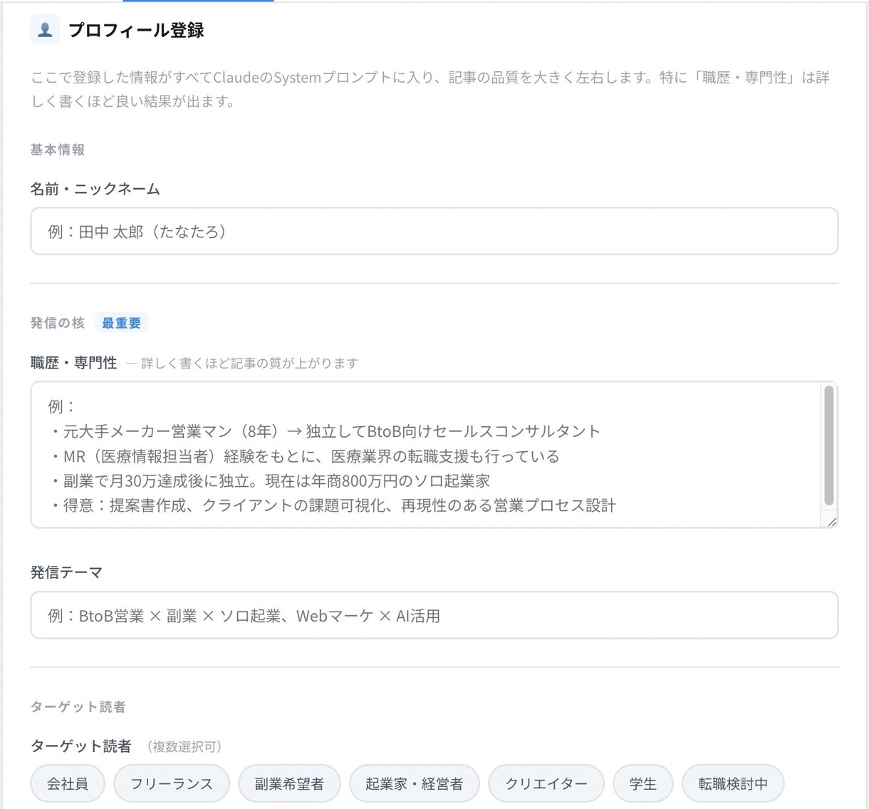This screenshot has width=869, height=809.
Task: Click the 職歴・専門性 field label
Action: (73, 363)
